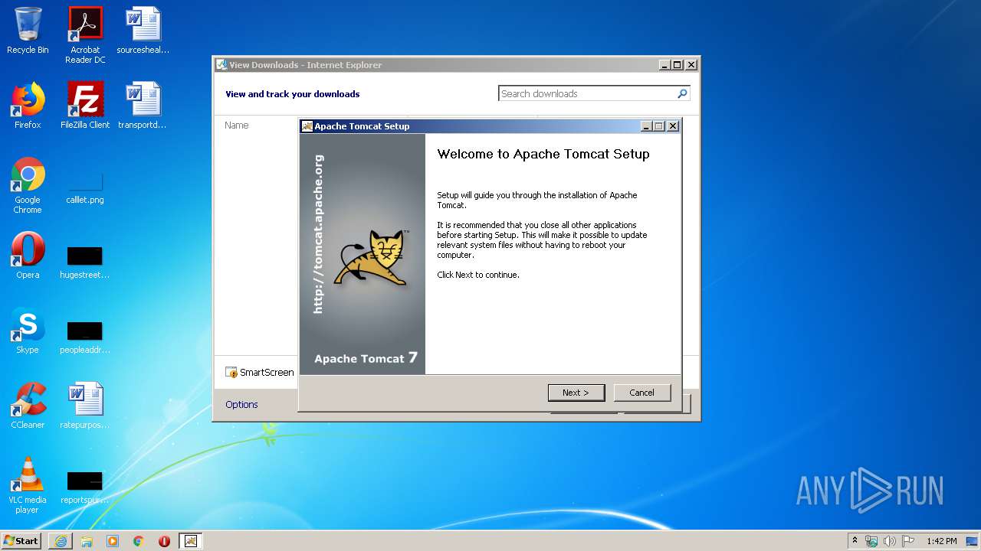
Task: Click 'View and track your downloads' text
Action: [292, 94]
